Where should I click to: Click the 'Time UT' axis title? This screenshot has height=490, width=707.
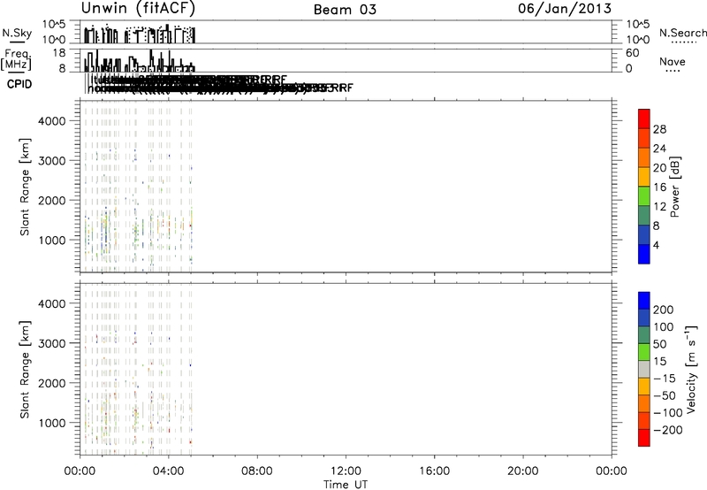346,485
